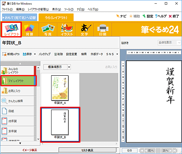This screenshot has height=154, width=182.
Task: Open the 背景 background tool
Action: (29, 29)
